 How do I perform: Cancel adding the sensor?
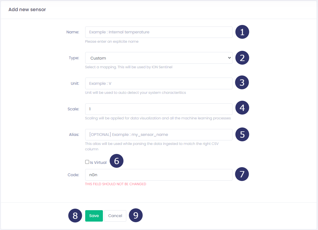click(115, 216)
